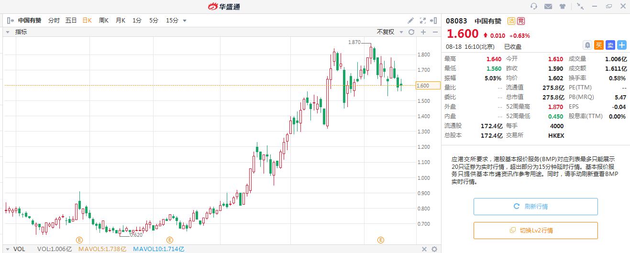Open VOL indicator settings gear

[x=434, y=249]
